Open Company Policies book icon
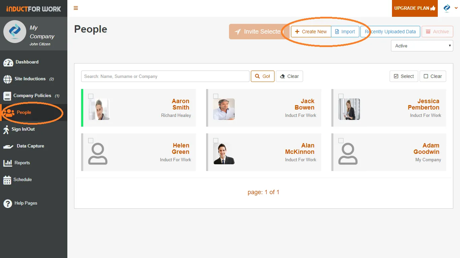460x258 pixels. click(x=7, y=96)
